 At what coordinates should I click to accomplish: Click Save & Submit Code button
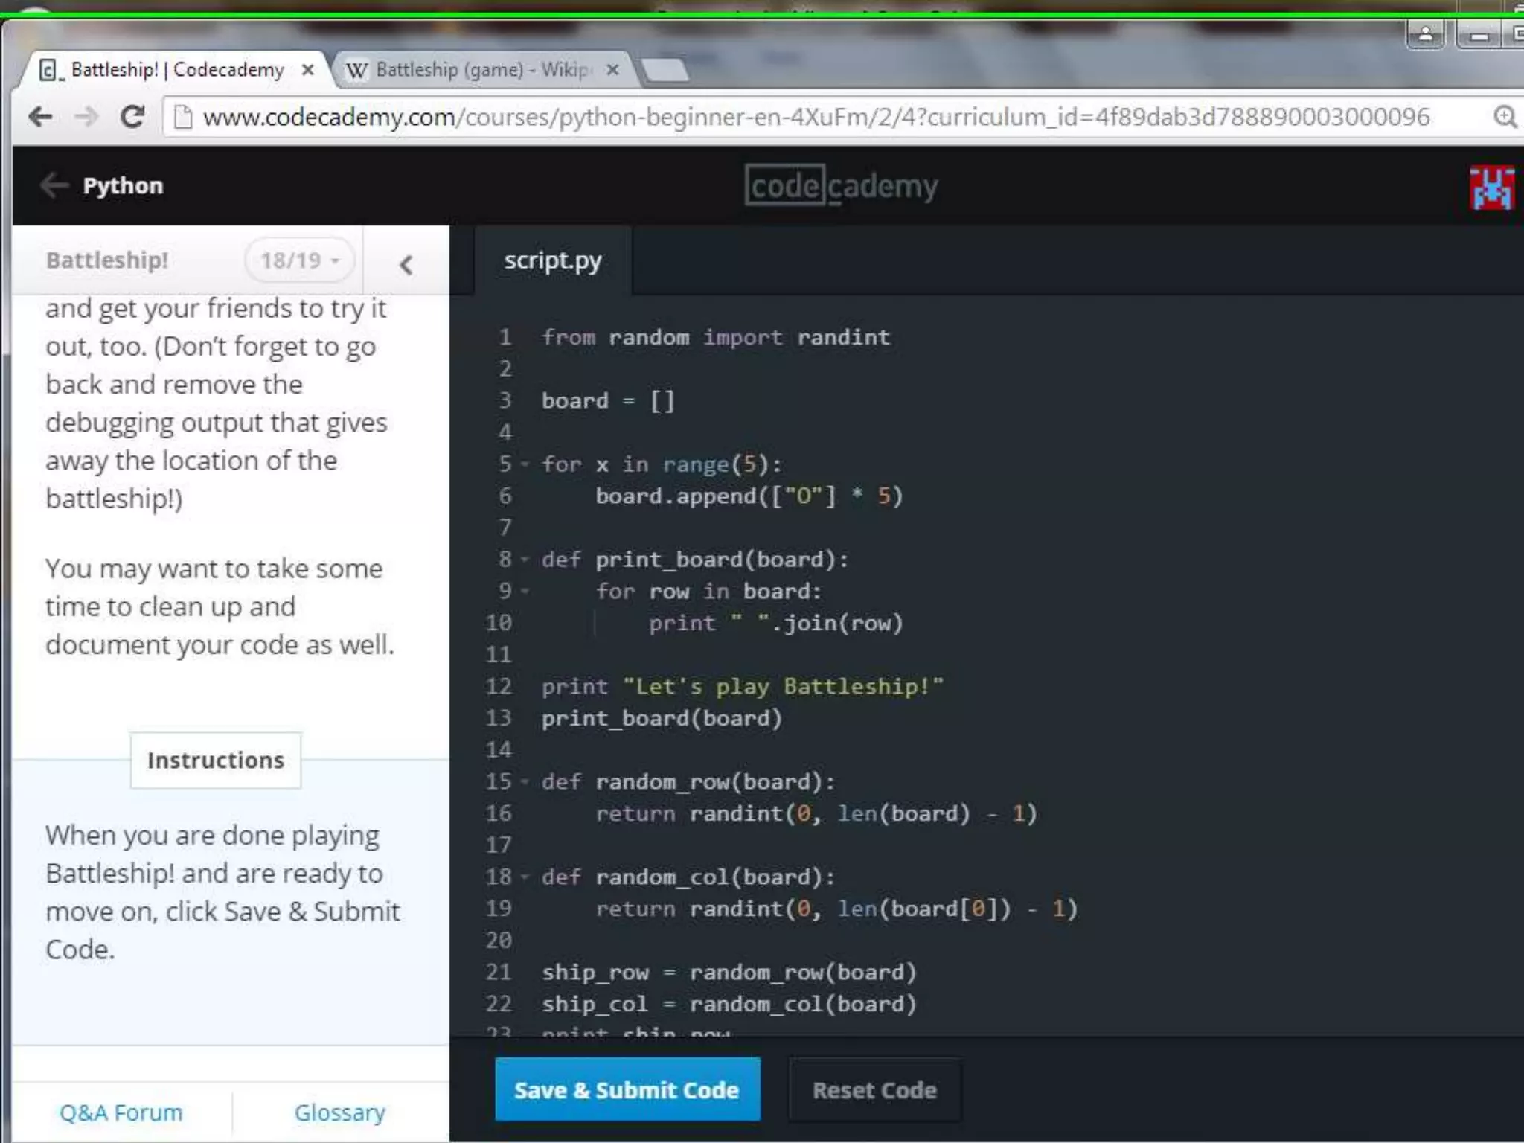(x=627, y=1089)
